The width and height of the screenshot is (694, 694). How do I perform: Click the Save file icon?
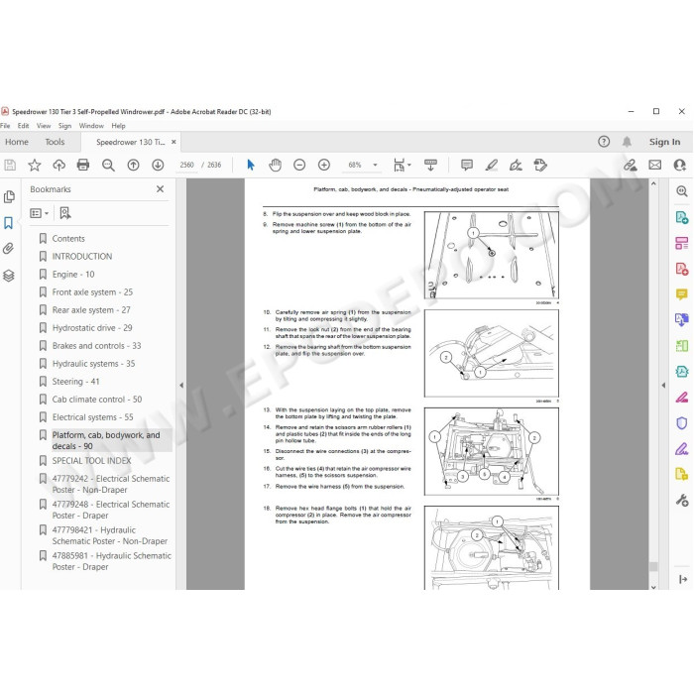10,166
